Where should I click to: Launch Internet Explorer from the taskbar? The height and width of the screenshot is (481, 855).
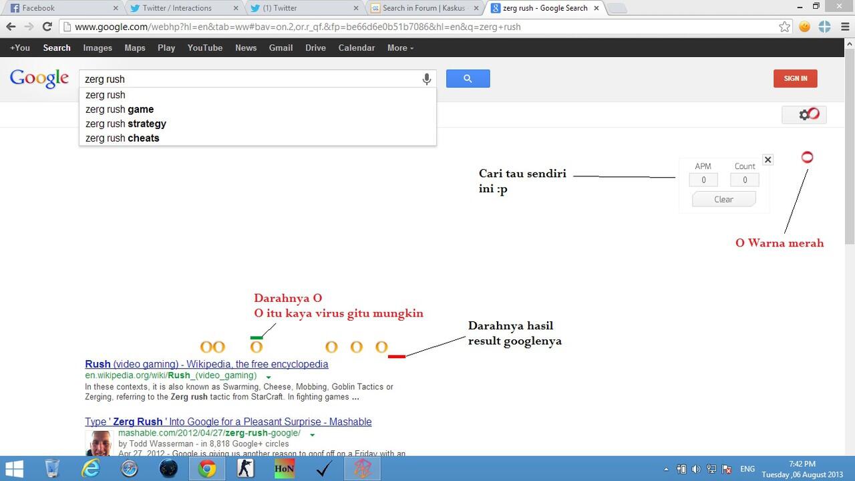(x=91, y=468)
